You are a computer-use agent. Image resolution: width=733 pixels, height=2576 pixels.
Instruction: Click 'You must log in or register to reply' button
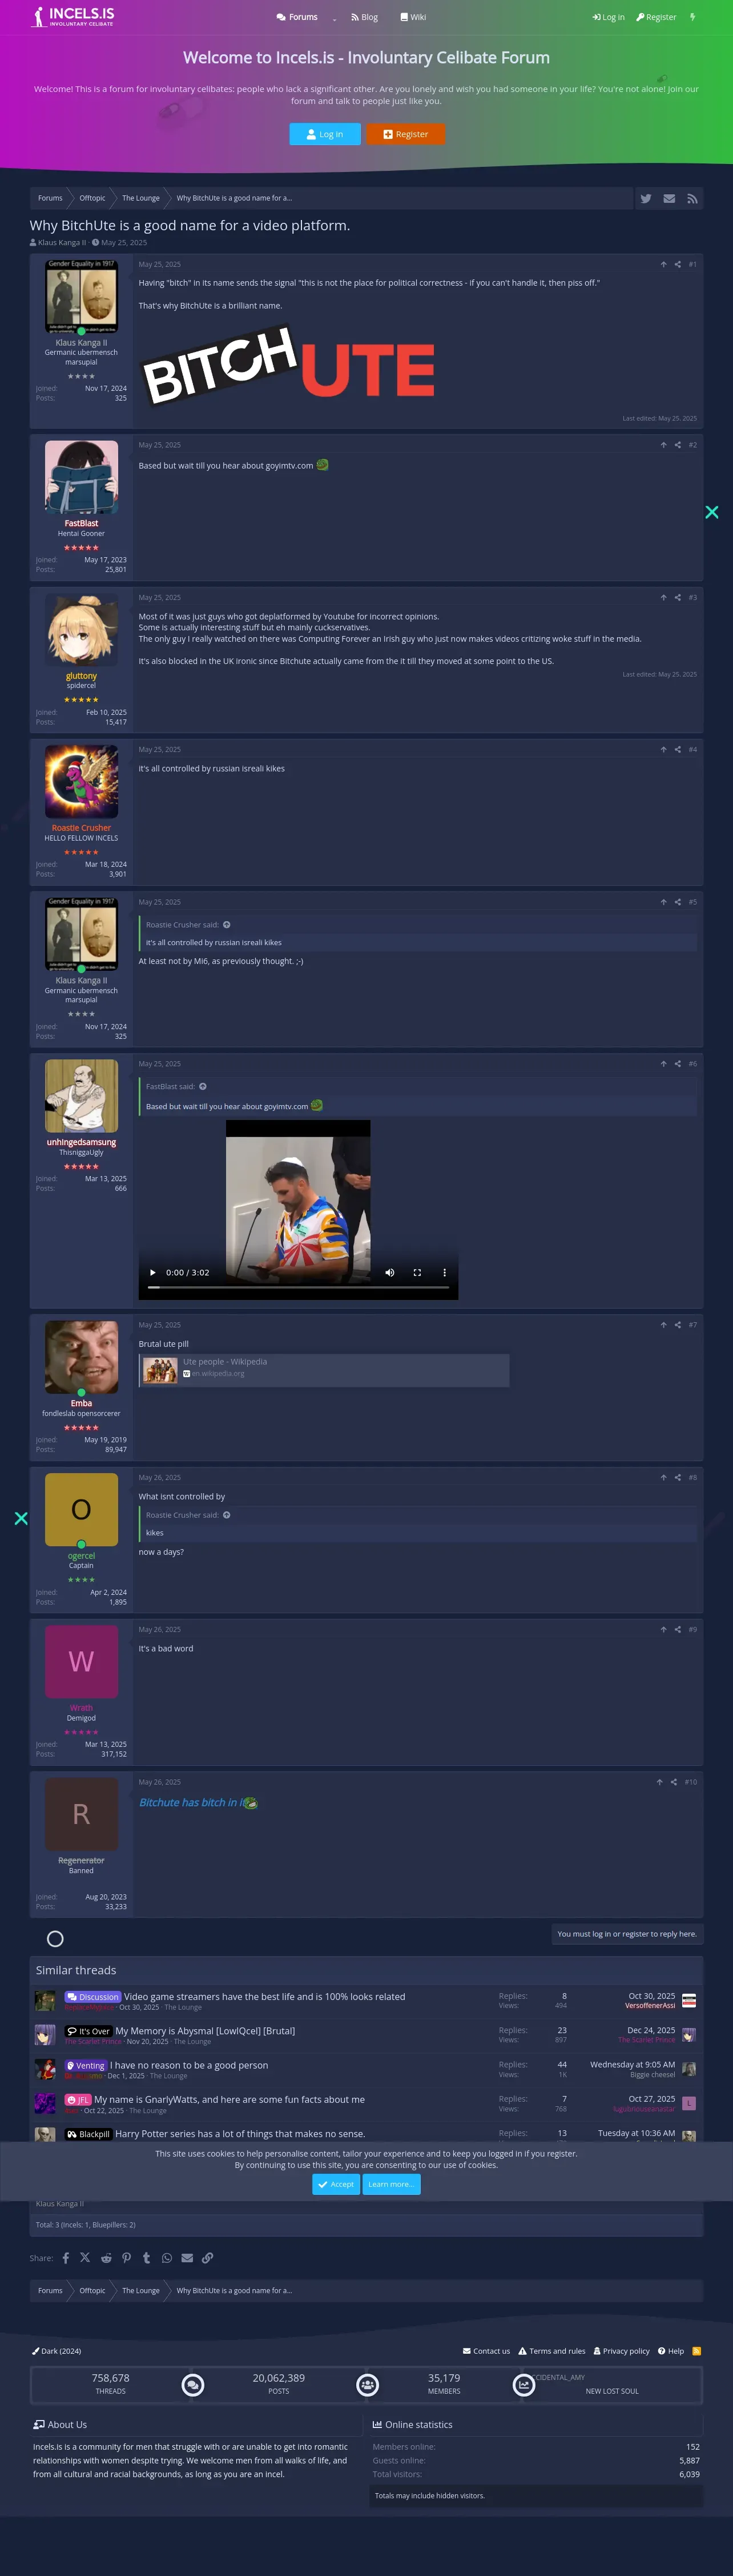pos(626,1934)
